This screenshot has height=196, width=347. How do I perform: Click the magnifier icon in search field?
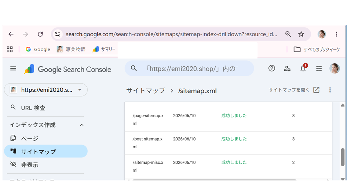[134, 68]
